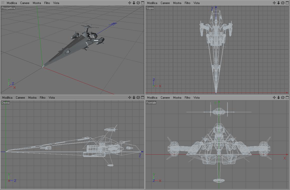Click the Destra viewport label

click(x=5, y=103)
